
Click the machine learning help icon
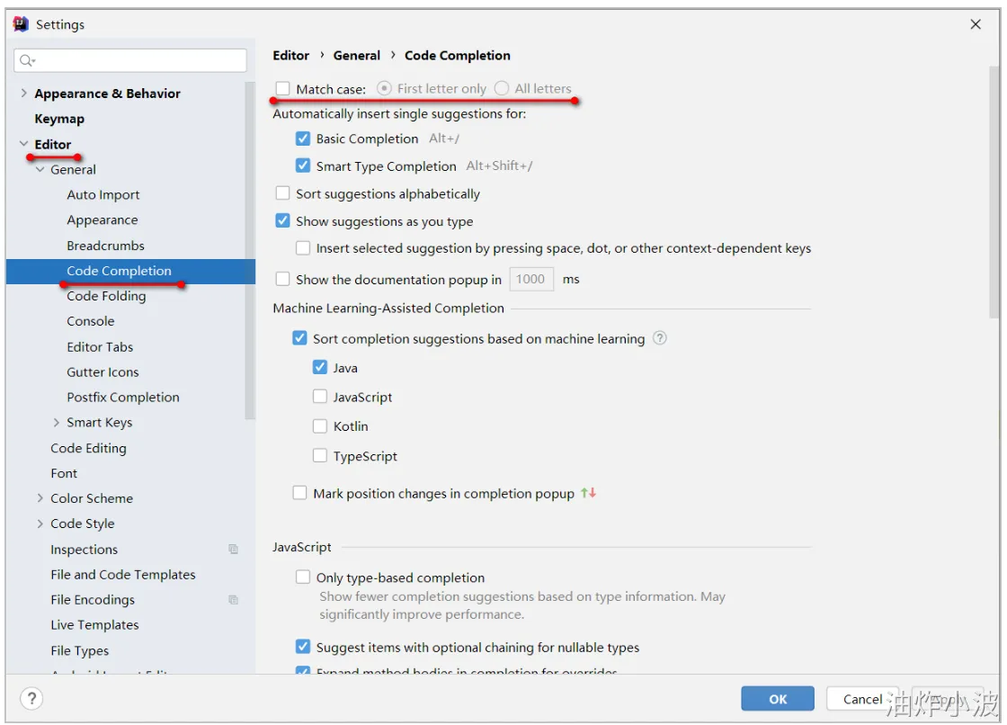click(x=660, y=338)
